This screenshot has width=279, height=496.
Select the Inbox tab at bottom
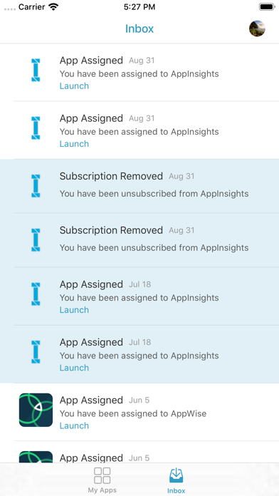click(177, 481)
